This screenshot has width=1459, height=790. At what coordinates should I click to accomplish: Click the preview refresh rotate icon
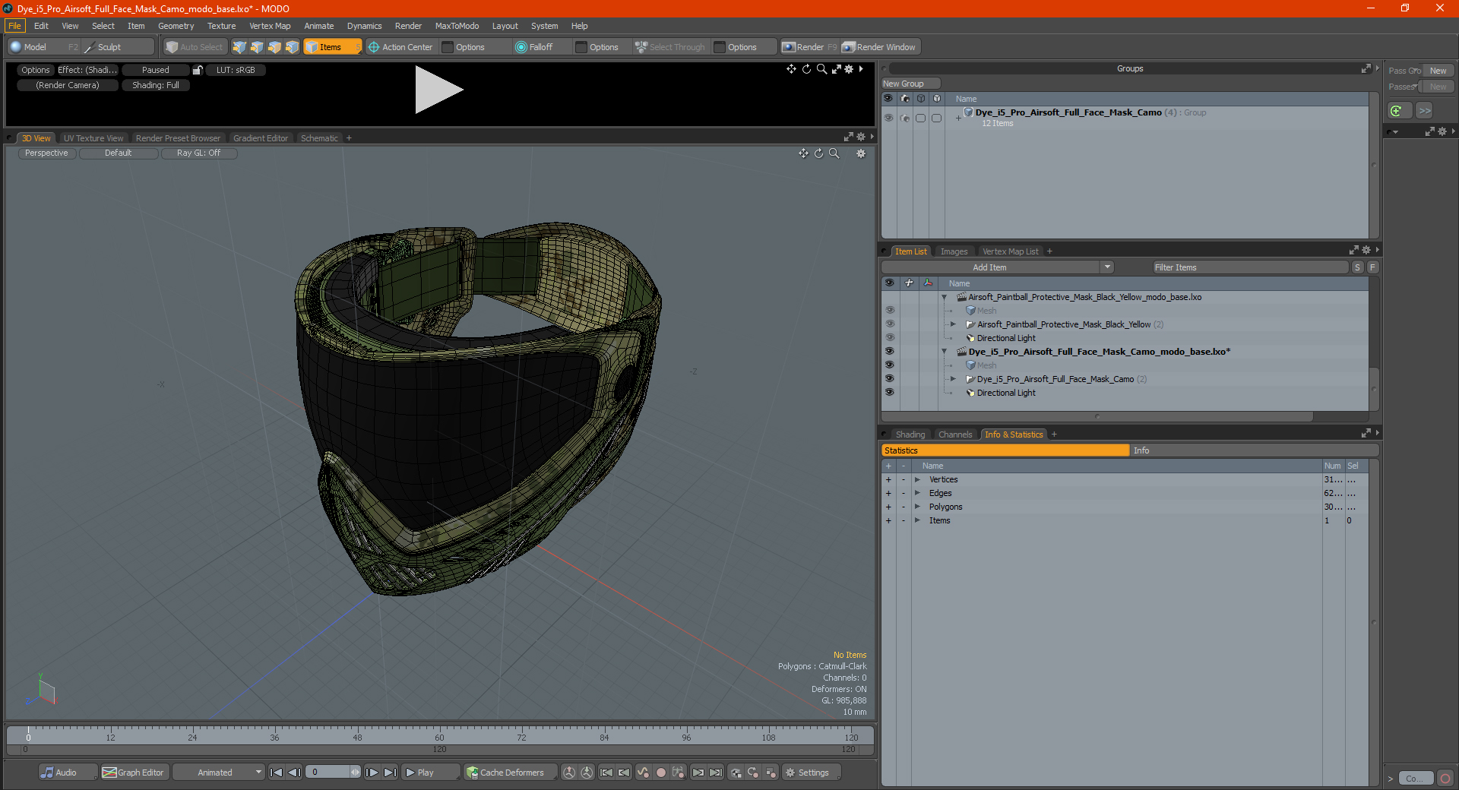coord(806,69)
